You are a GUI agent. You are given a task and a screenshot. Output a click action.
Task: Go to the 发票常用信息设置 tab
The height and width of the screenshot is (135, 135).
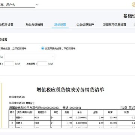pos(114,25)
